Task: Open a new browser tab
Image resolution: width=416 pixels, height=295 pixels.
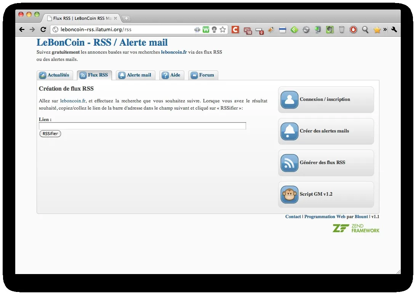Action: point(126,18)
